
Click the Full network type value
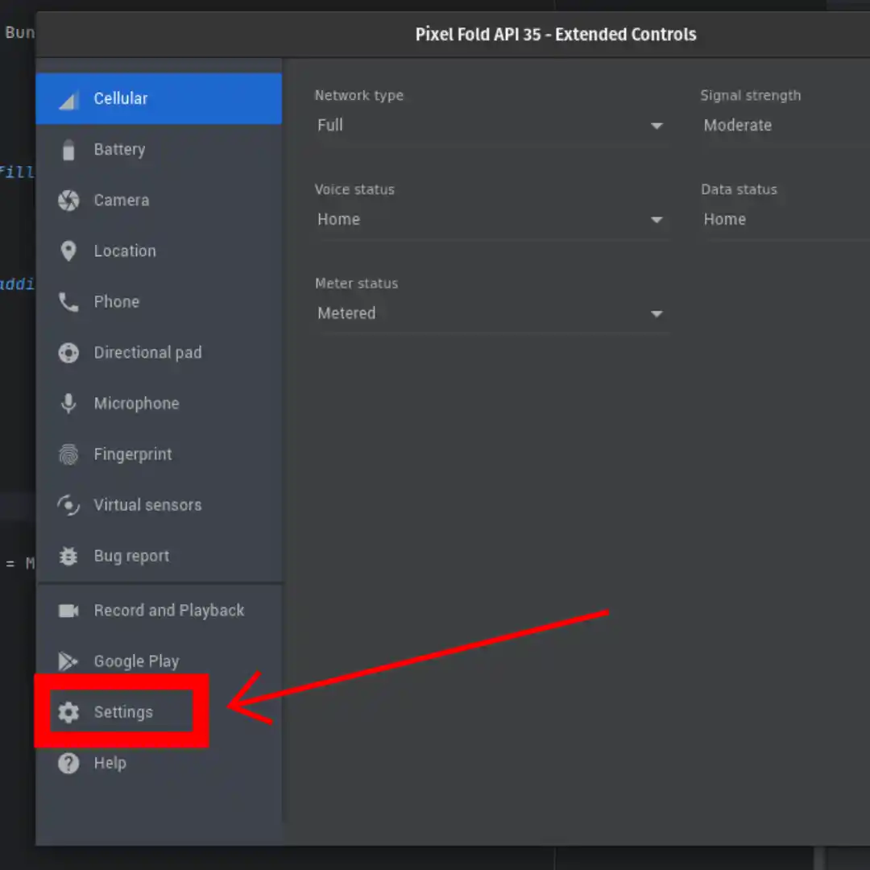[330, 126]
